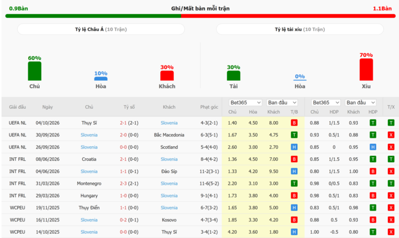Click the 1.1Bàn value at the top right
The width and height of the screenshot is (399, 238).
[382, 9]
